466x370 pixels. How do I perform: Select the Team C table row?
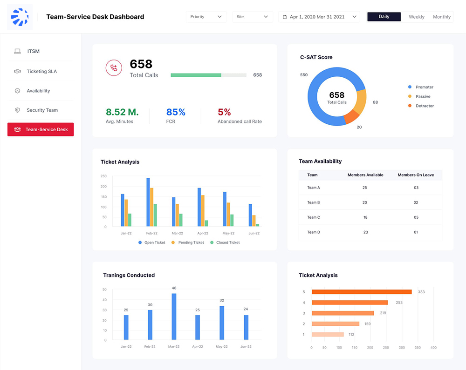tap(370, 217)
